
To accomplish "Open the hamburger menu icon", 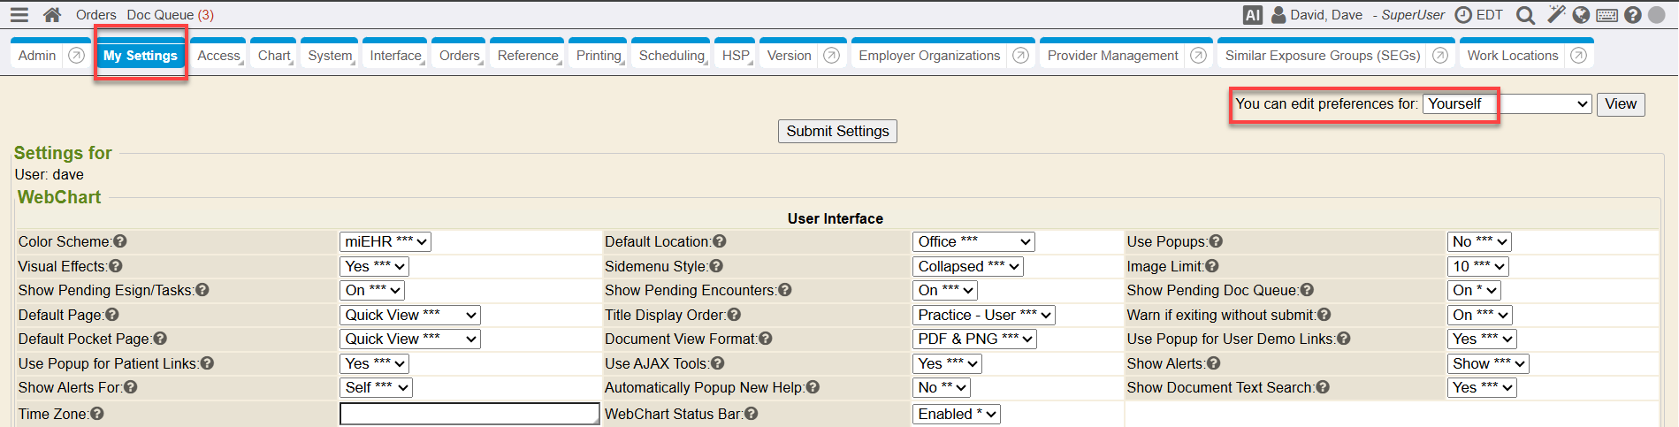I will pyautogui.click(x=19, y=15).
